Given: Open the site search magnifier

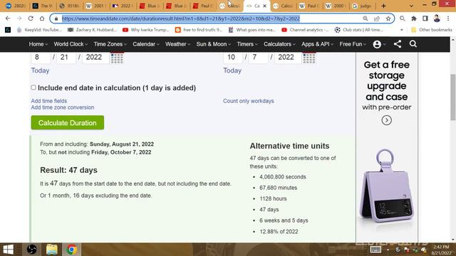Looking at the screenshot, I should click(x=413, y=44).
